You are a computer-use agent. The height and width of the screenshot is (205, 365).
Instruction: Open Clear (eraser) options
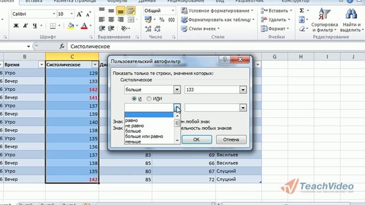302,29
